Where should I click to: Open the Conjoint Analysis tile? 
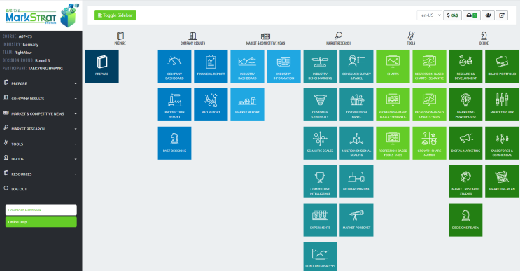point(320,256)
